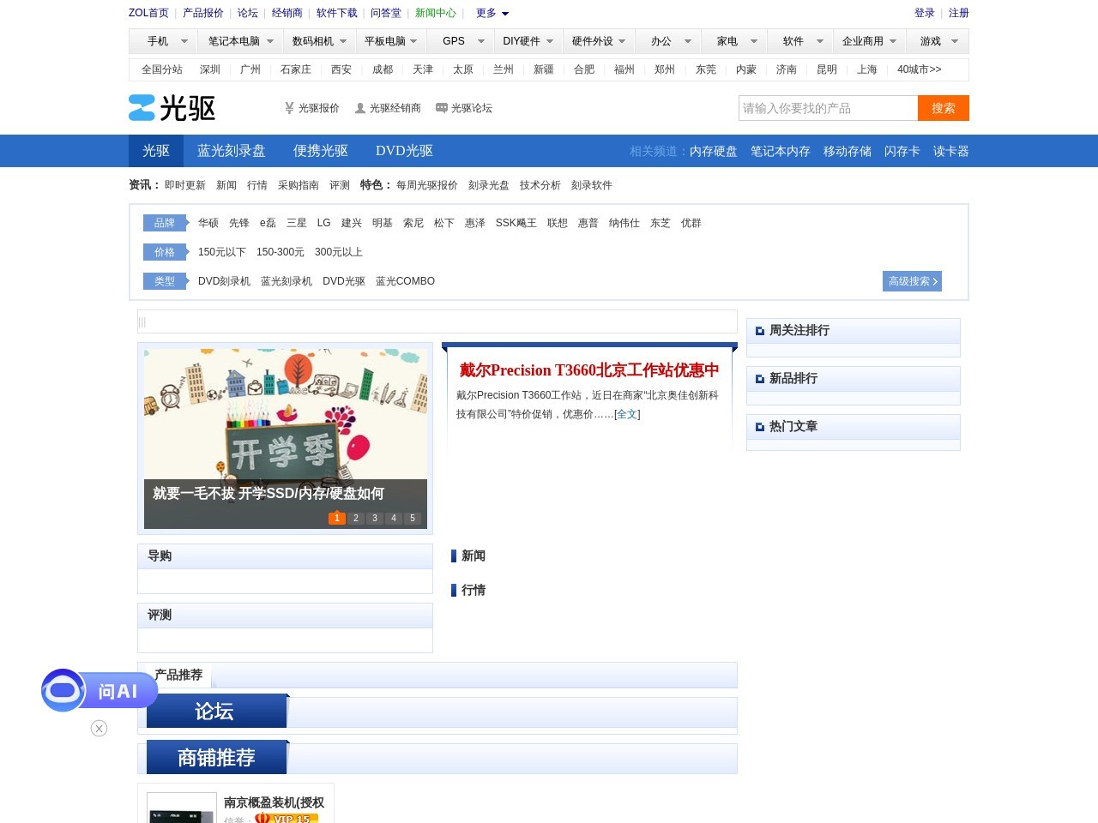Click the 热门文章 panel header icon
1098x823 pixels.
(x=759, y=426)
